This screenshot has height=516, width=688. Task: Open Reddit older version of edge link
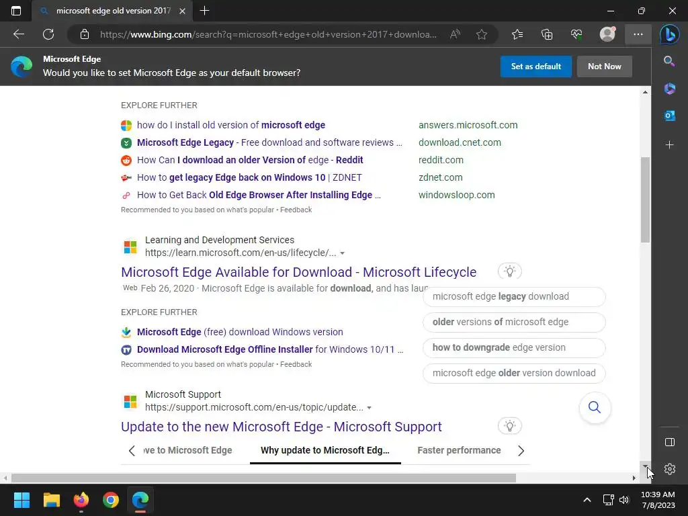tap(250, 160)
